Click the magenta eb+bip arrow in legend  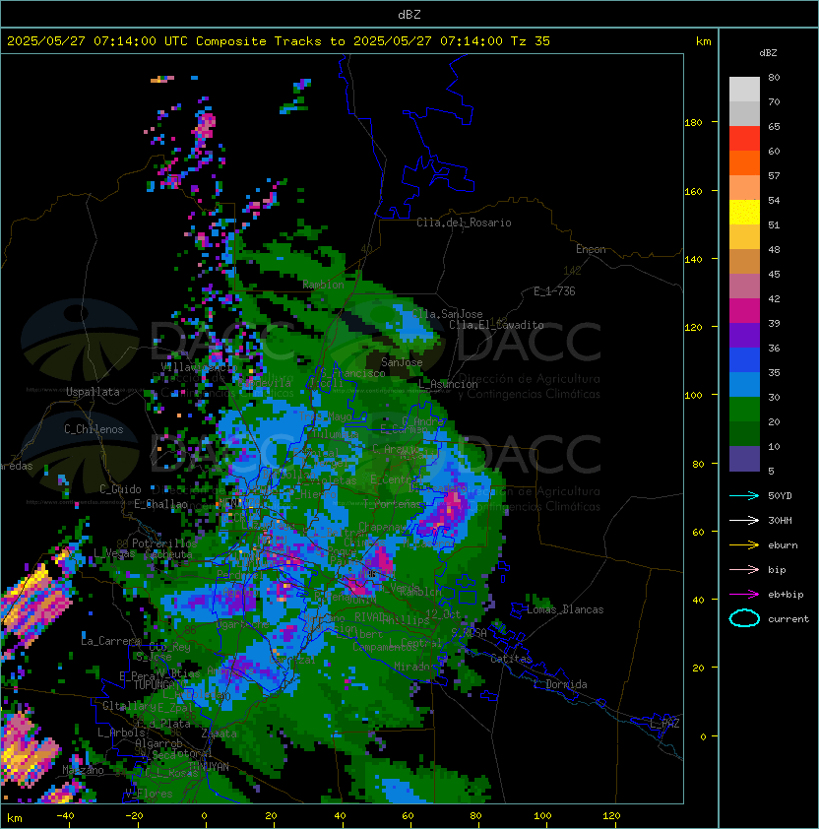tap(744, 595)
